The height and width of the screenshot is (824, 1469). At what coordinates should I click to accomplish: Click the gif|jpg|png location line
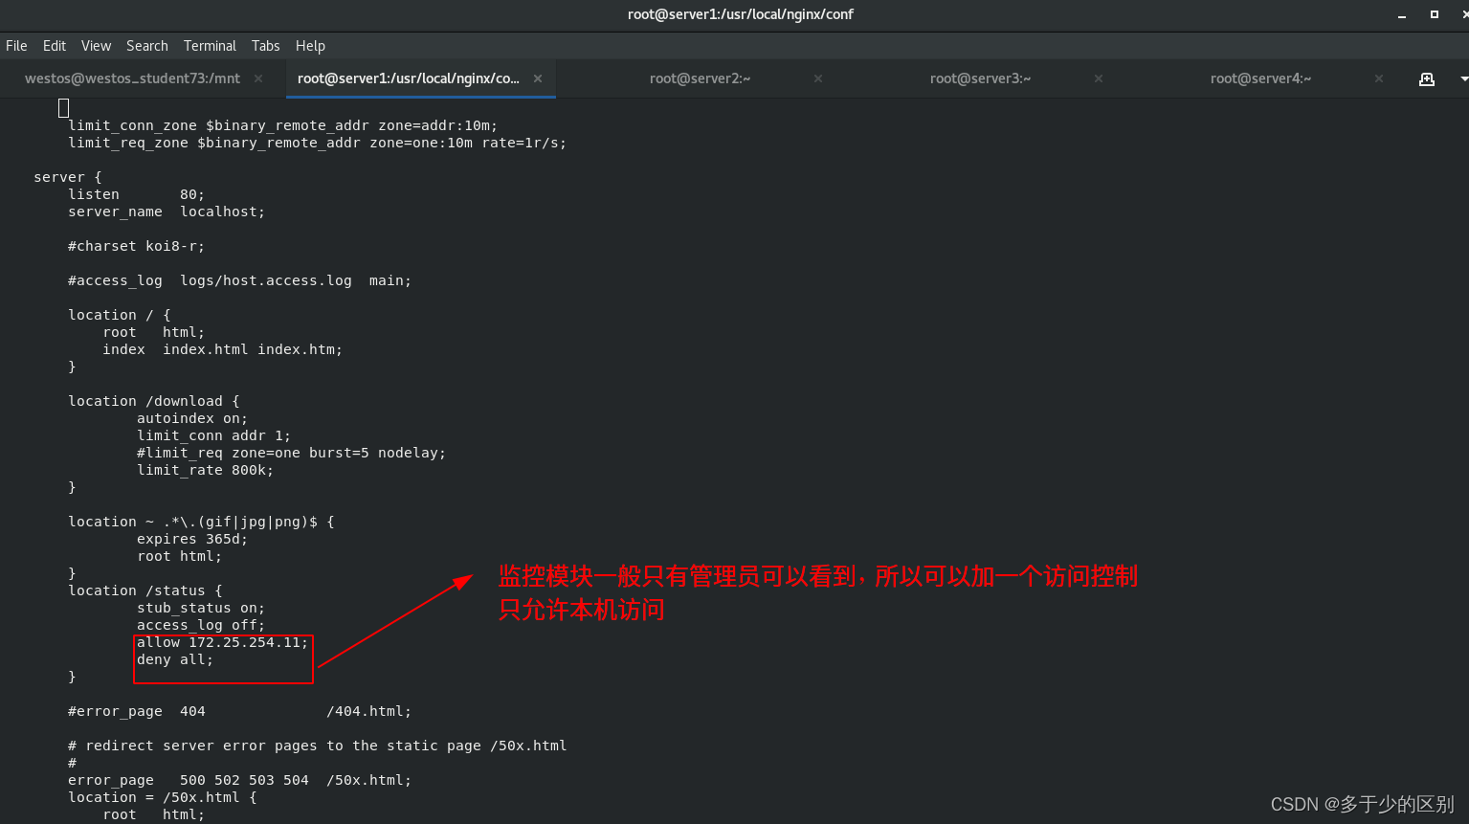coord(201,522)
